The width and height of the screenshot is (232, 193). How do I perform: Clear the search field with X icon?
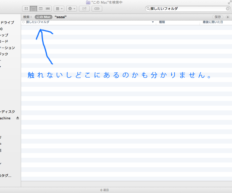(228, 9)
